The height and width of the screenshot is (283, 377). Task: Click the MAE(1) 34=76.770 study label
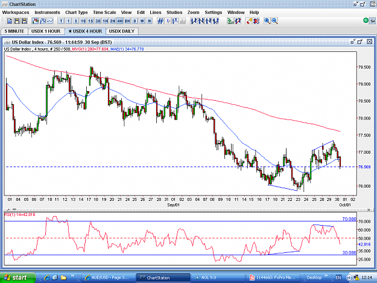[x=127, y=49]
